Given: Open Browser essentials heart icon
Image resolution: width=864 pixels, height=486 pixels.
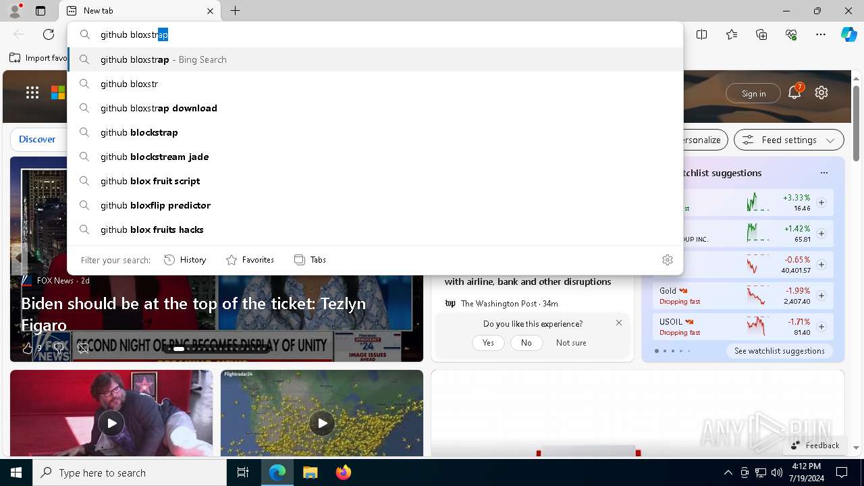Looking at the screenshot, I should [791, 34].
